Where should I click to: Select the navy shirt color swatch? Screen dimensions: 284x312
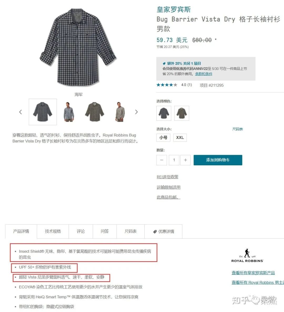point(164,113)
